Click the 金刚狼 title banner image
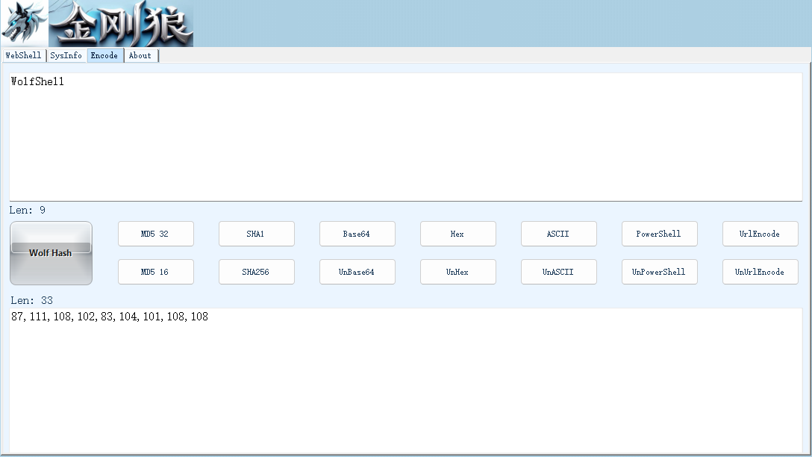This screenshot has height=457, width=812. (121, 23)
